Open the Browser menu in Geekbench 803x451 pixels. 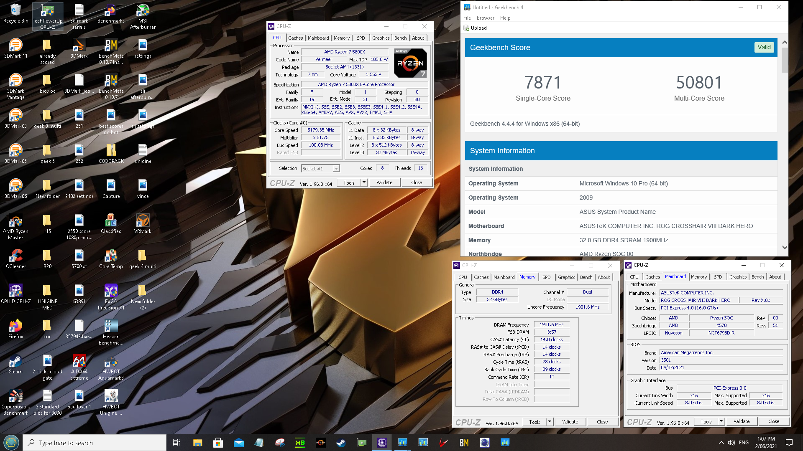click(485, 18)
